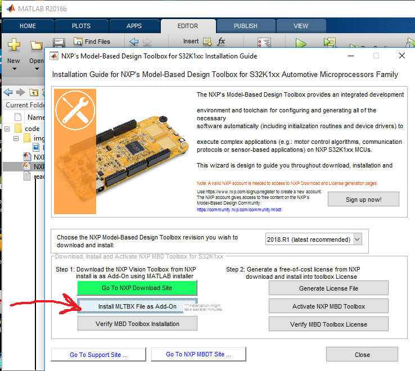This screenshot has width=415, height=371.
Task: Switch to the PLOTS tab
Action: [81, 26]
